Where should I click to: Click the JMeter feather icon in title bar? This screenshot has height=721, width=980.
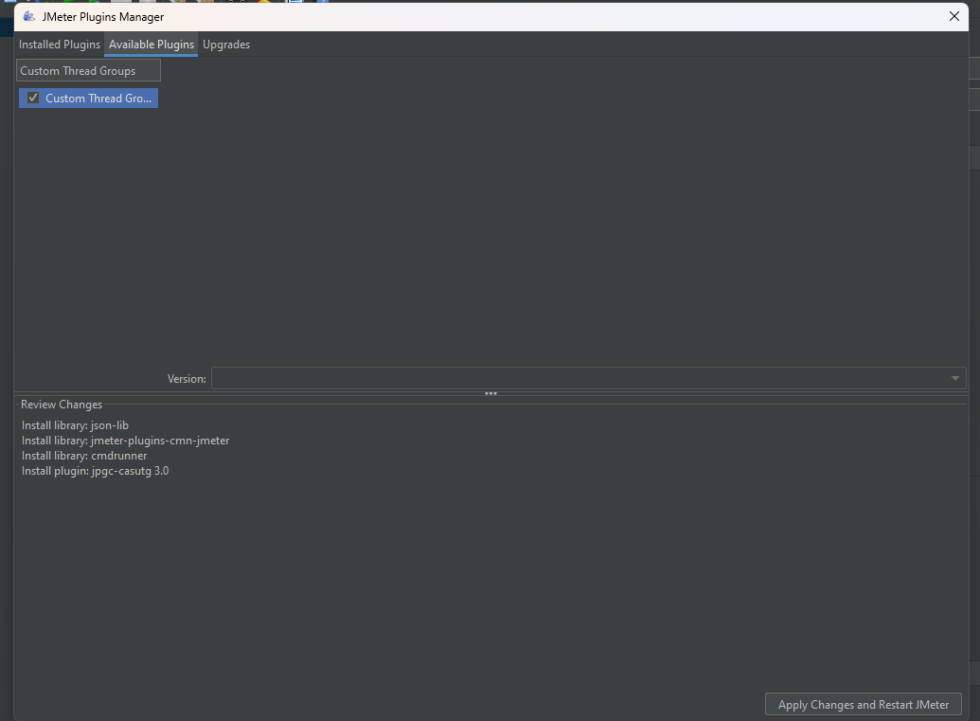(28, 17)
